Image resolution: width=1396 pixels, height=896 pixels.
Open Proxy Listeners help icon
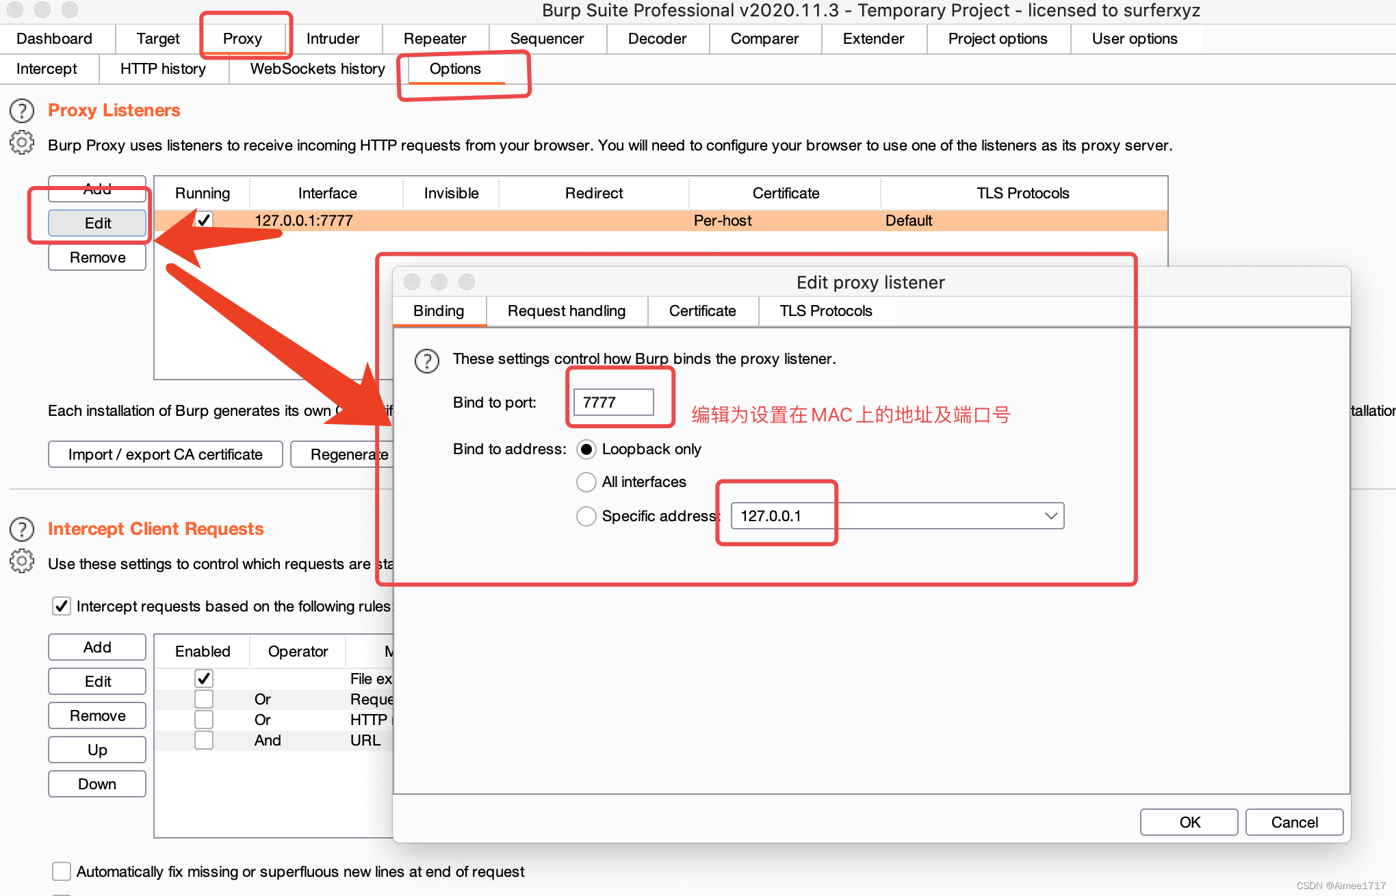click(22, 110)
